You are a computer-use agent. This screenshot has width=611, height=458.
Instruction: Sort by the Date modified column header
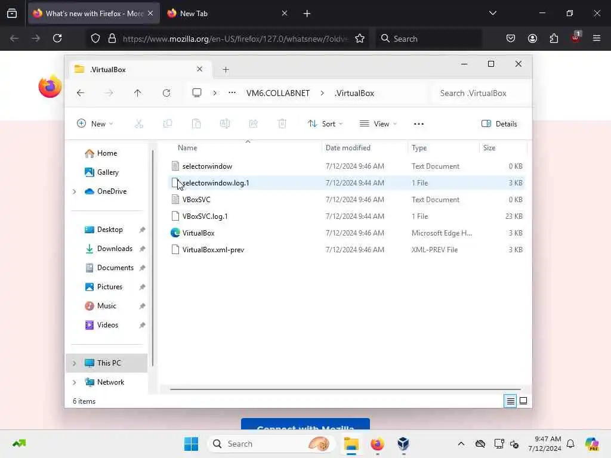point(348,148)
